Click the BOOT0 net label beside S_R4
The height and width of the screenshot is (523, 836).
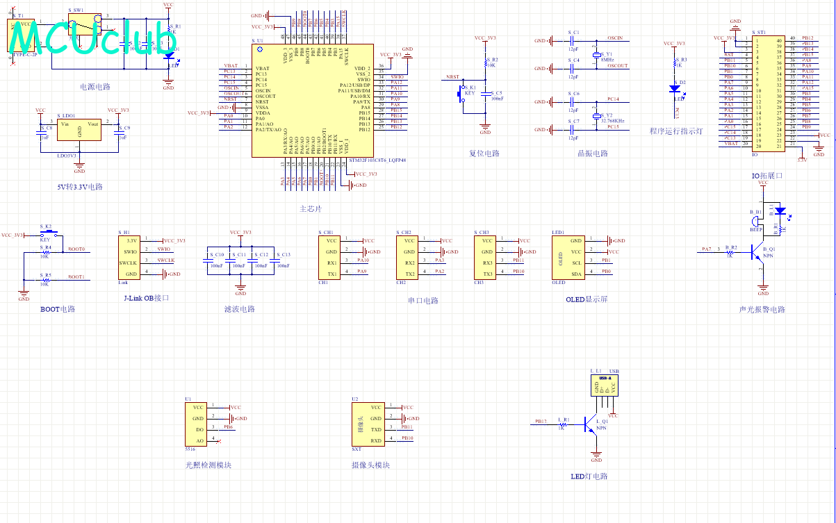(x=76, y=249)
